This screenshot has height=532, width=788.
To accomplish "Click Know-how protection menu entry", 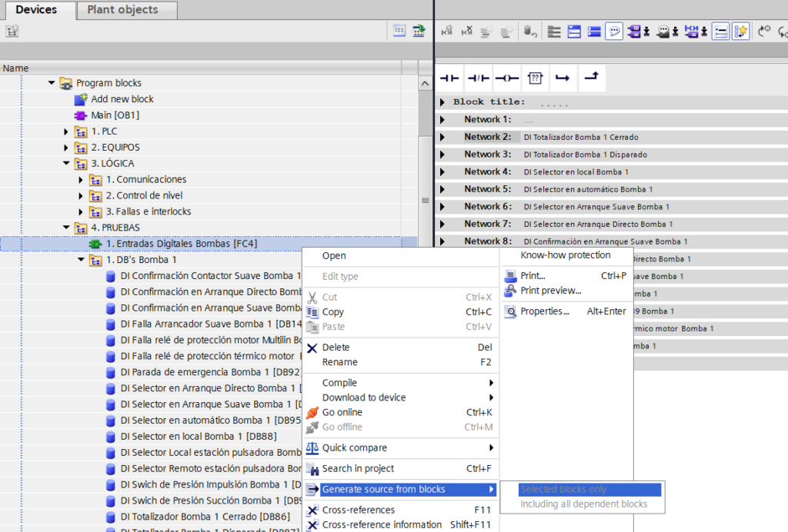I will pyautogui.click(x=565, y=255).
